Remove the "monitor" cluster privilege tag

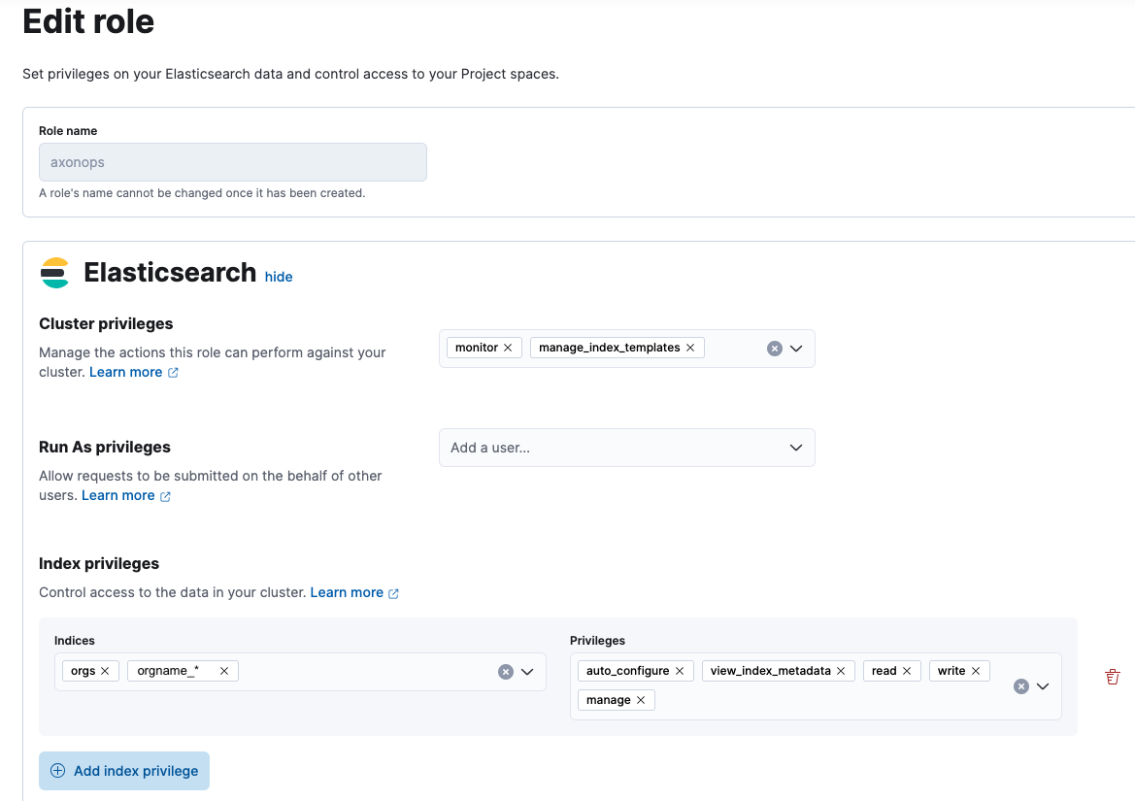tap(506, 347)
